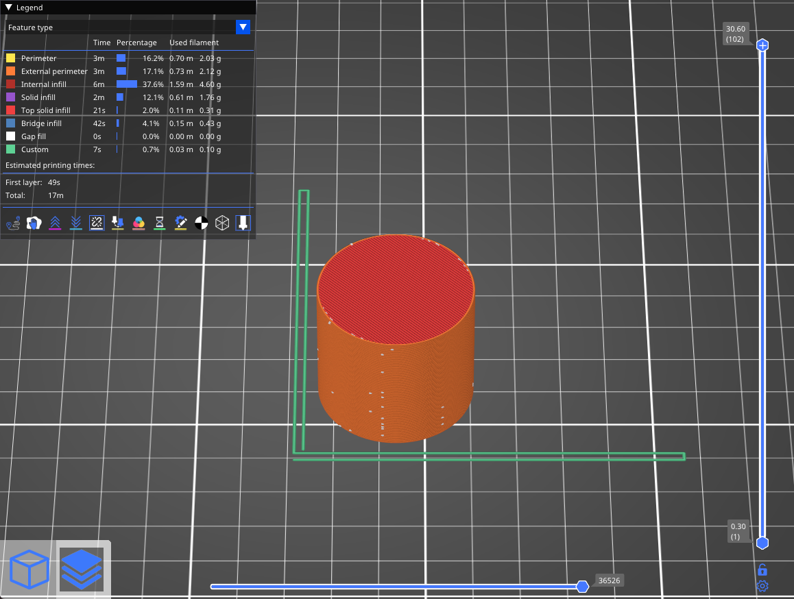Click the Bridge infill legend entry
The width and height of the screenshot is (794, 599).
pos(41,123)
